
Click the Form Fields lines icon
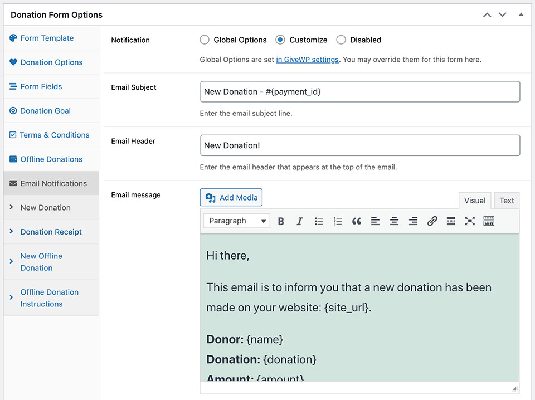(13, 86)
